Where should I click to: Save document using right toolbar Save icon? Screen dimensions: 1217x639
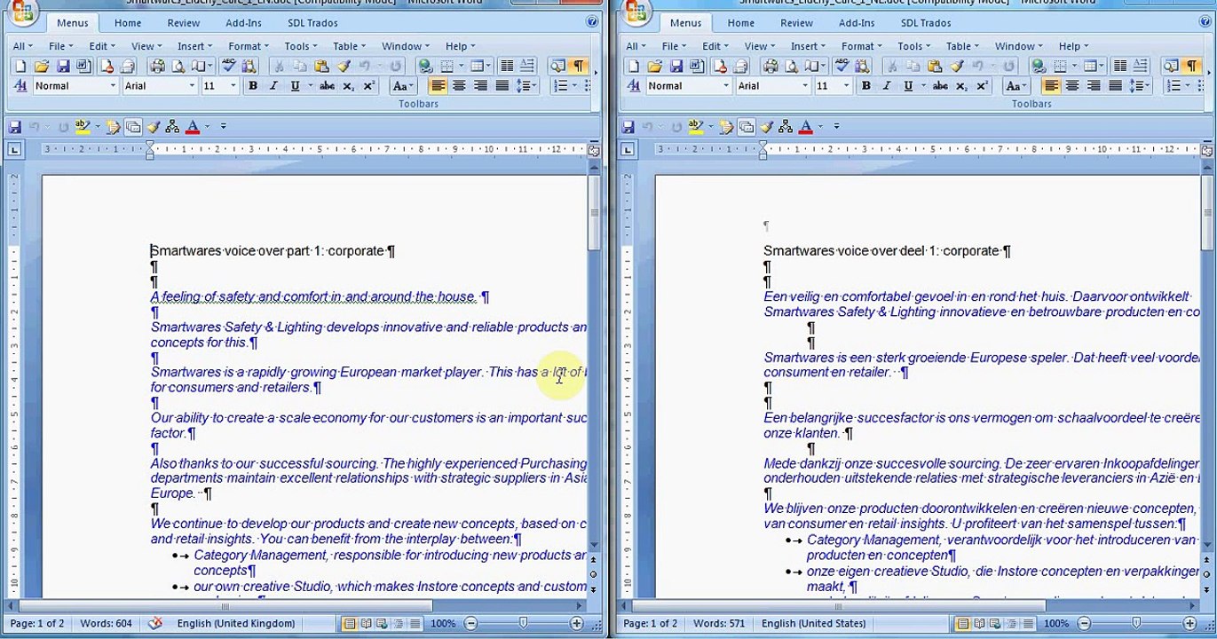(676, 66)
